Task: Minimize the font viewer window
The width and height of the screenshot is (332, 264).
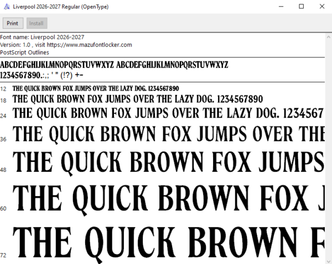Action: click(x=281, y=7)
